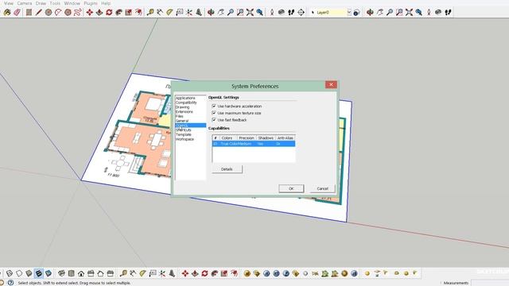This screenshot has height=286, width=509.
Task: Confirm preferences with OK button
Action: tap(291, 188)
